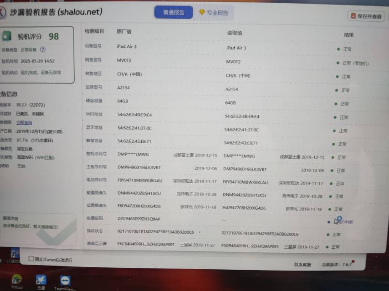Click the green star icon beside 验机评分
The height and width of the screenshot is (291, 389).
pos(6,36)
